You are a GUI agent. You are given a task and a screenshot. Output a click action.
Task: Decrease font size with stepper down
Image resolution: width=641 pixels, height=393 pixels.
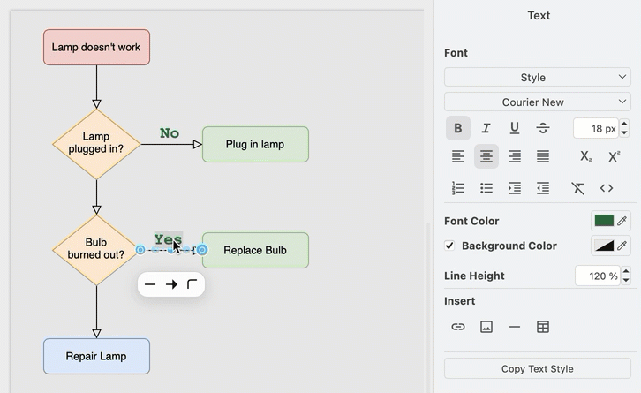(624, 132)
